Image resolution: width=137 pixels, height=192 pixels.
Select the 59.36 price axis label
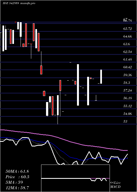pyautogui.click(x=128, y=75)
